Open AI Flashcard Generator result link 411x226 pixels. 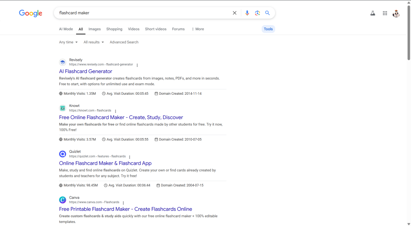(86, 71)
